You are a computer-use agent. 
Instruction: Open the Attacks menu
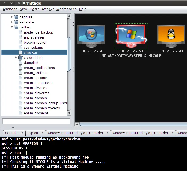(x=48, y=9)
